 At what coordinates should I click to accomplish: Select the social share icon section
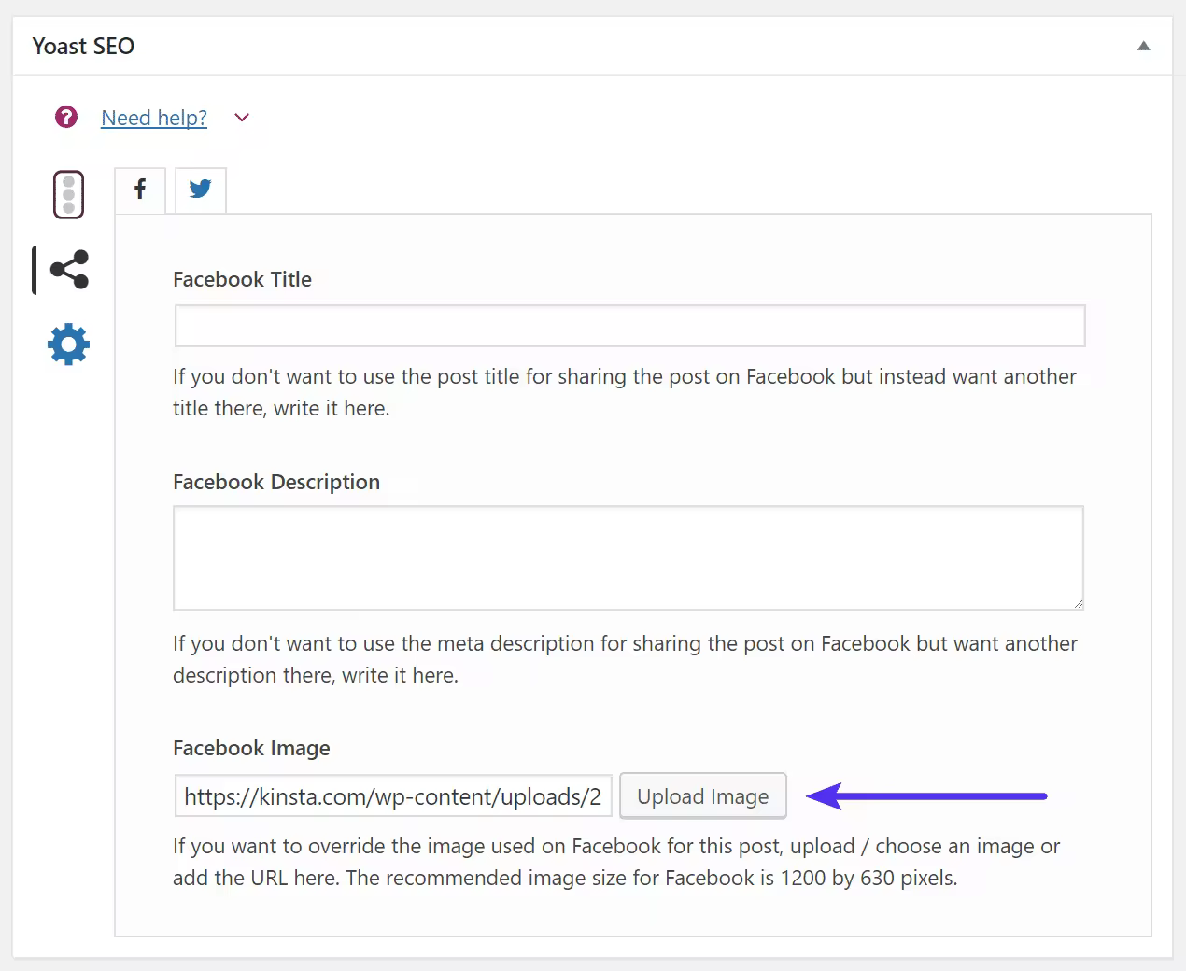pos(69,270)
